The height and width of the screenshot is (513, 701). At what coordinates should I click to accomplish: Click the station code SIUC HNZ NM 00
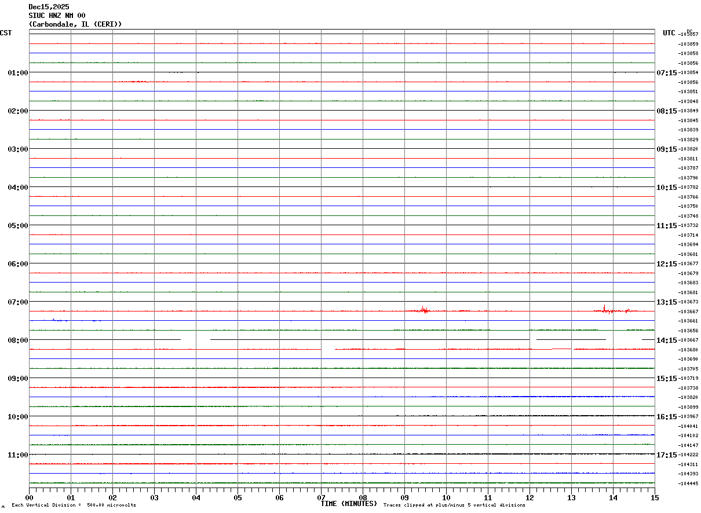pyautogui.click(x=57, y=16)
